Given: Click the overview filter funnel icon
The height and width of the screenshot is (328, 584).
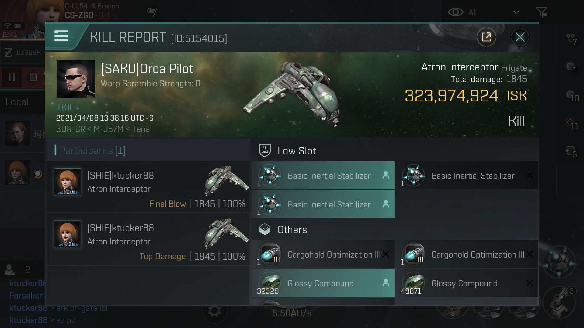Looking at the screenshot, I should [x=541, y=12].
